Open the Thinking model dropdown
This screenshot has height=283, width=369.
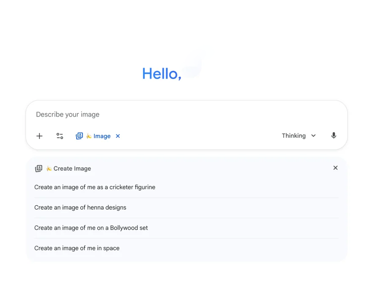299,136
